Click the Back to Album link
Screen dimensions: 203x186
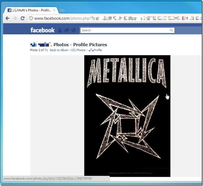(59, 50)
